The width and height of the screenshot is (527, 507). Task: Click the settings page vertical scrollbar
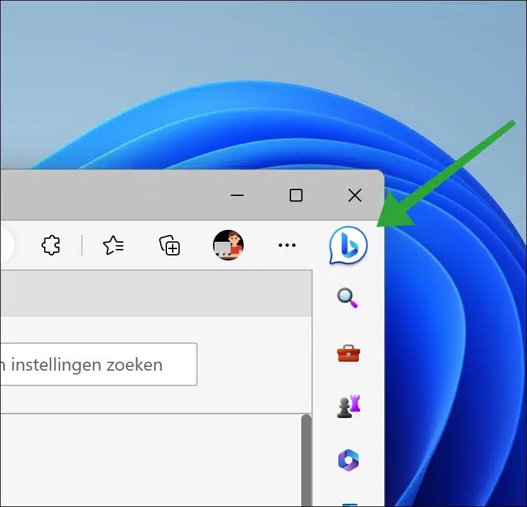pos(306,460)
